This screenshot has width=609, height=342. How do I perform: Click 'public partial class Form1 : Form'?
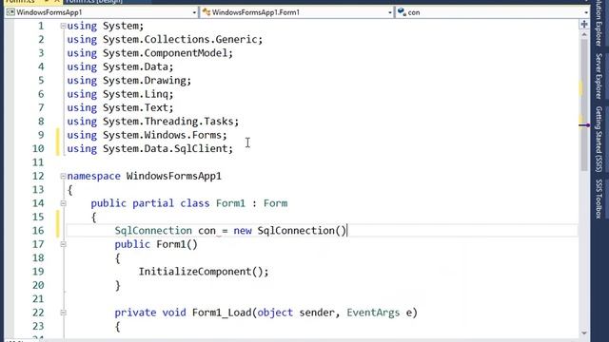pyautogui.click(x=189, y=203)
